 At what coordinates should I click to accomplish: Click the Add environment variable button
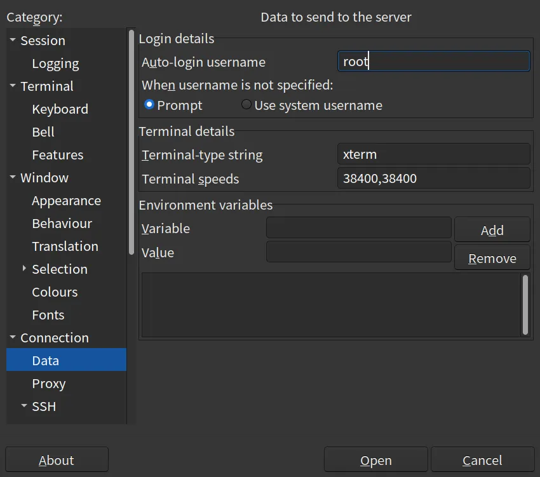492,230
